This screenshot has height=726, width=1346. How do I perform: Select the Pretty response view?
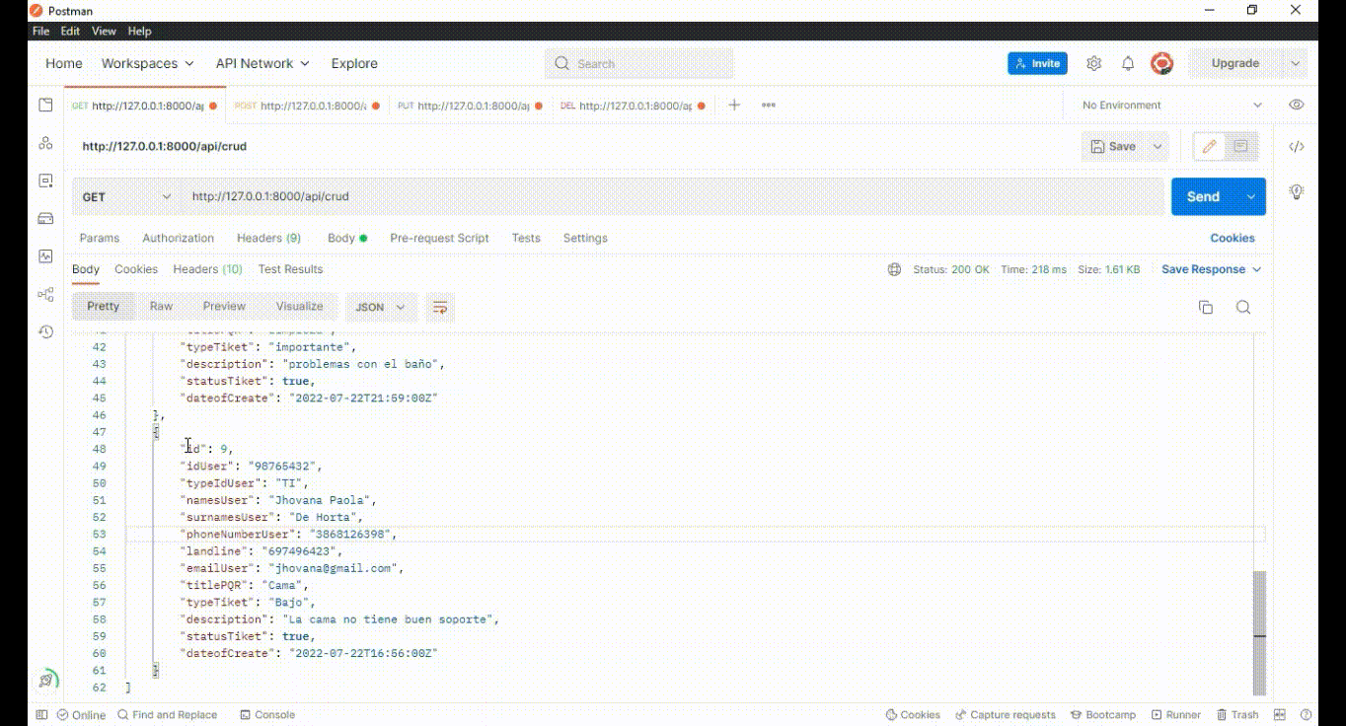pyautogui.click(x=103, y=307)
